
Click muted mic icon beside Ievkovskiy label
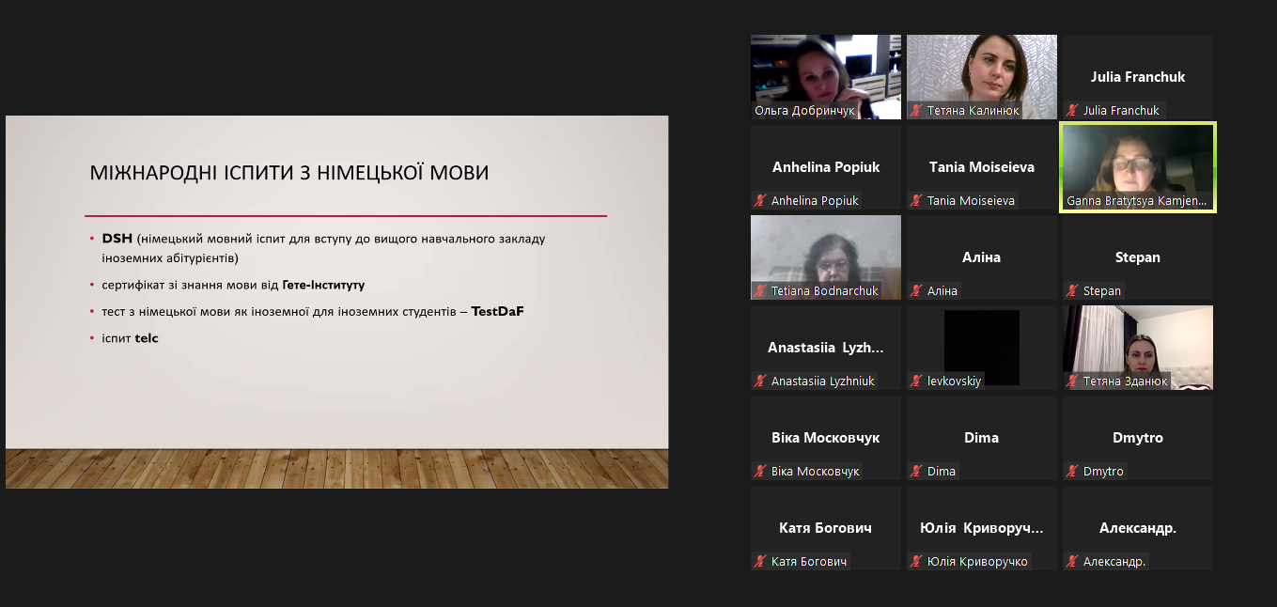[x=916, y=381]
